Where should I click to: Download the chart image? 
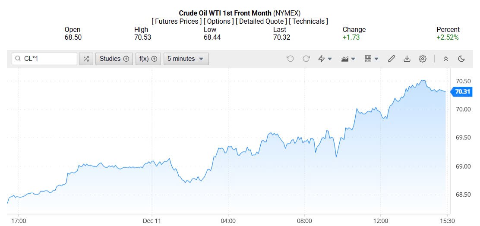(x=407, y=59)
